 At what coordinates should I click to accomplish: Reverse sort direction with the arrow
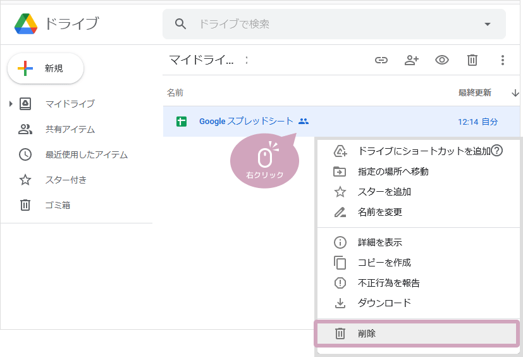[x=514, y=93]
